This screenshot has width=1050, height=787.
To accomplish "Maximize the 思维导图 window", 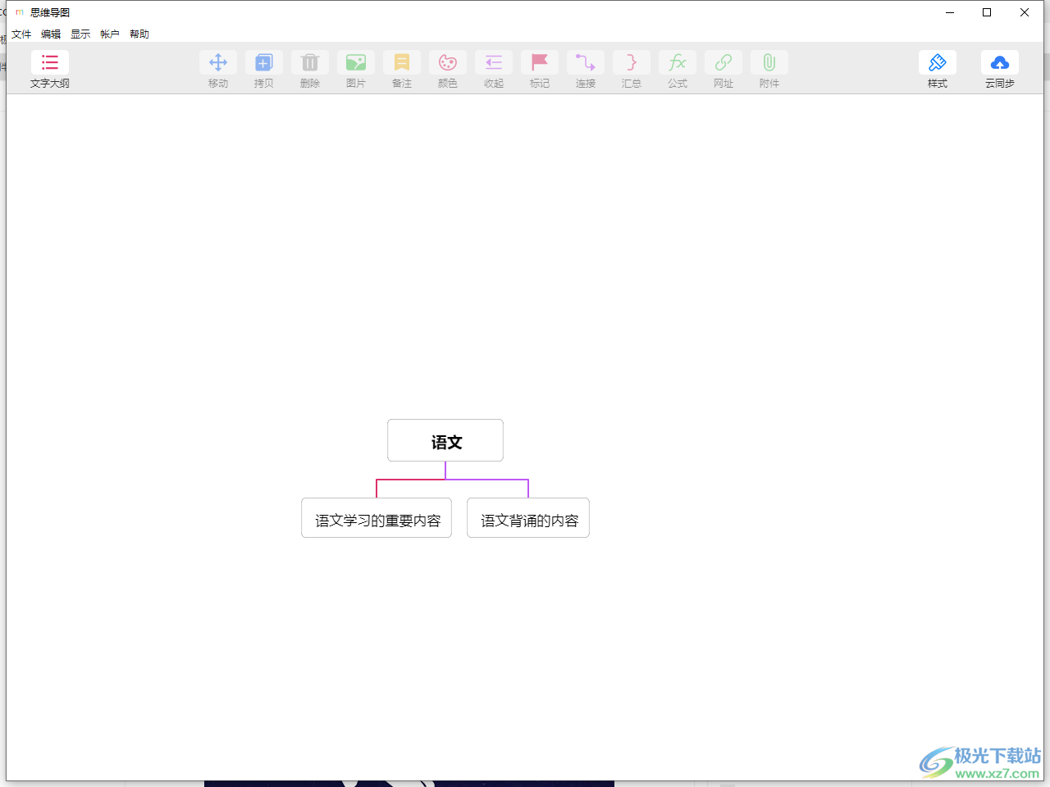I will 987,12.
